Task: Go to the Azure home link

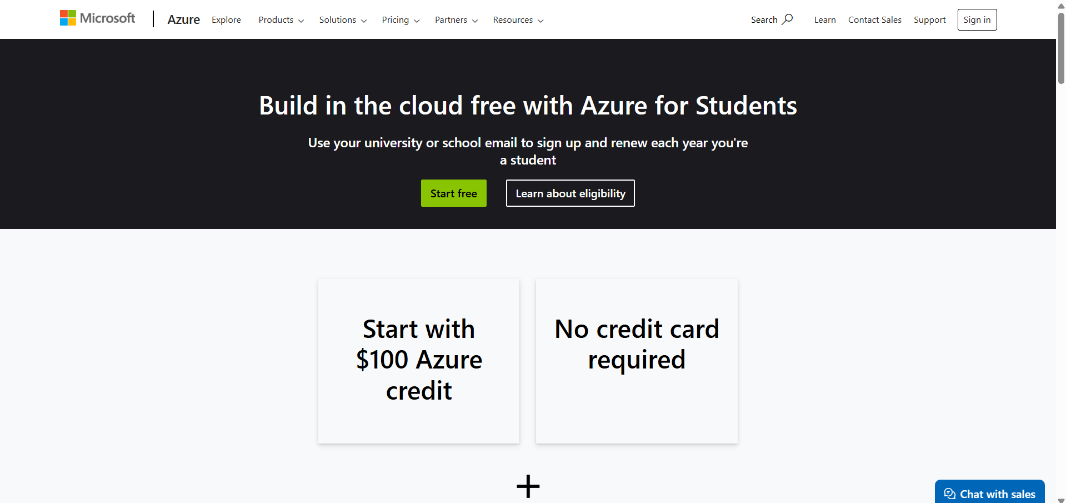Action: tap(183, 19)
